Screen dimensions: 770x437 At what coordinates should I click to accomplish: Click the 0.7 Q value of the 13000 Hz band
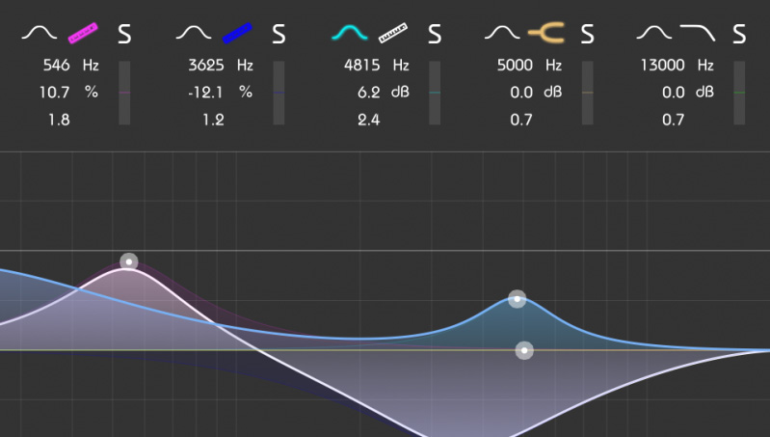673,120
